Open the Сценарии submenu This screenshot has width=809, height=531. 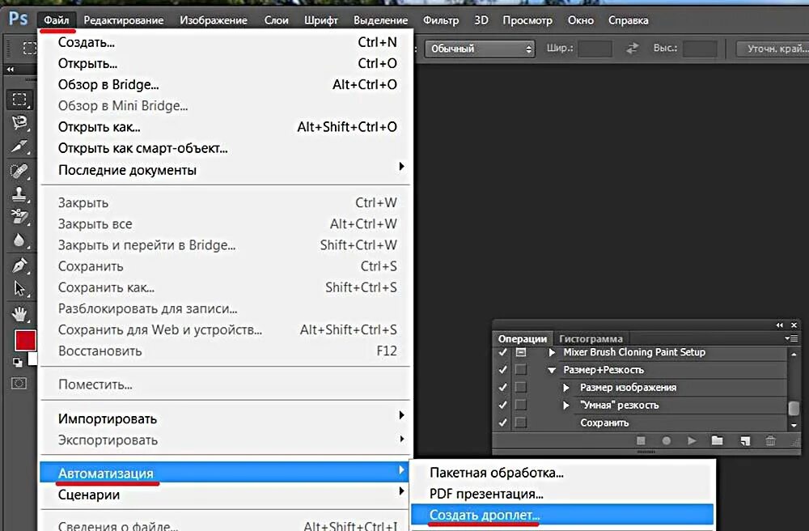224,495
